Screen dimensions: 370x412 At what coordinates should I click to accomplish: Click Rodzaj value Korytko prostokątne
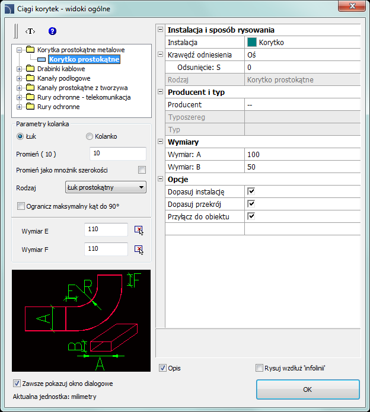[x=302, y=80]
